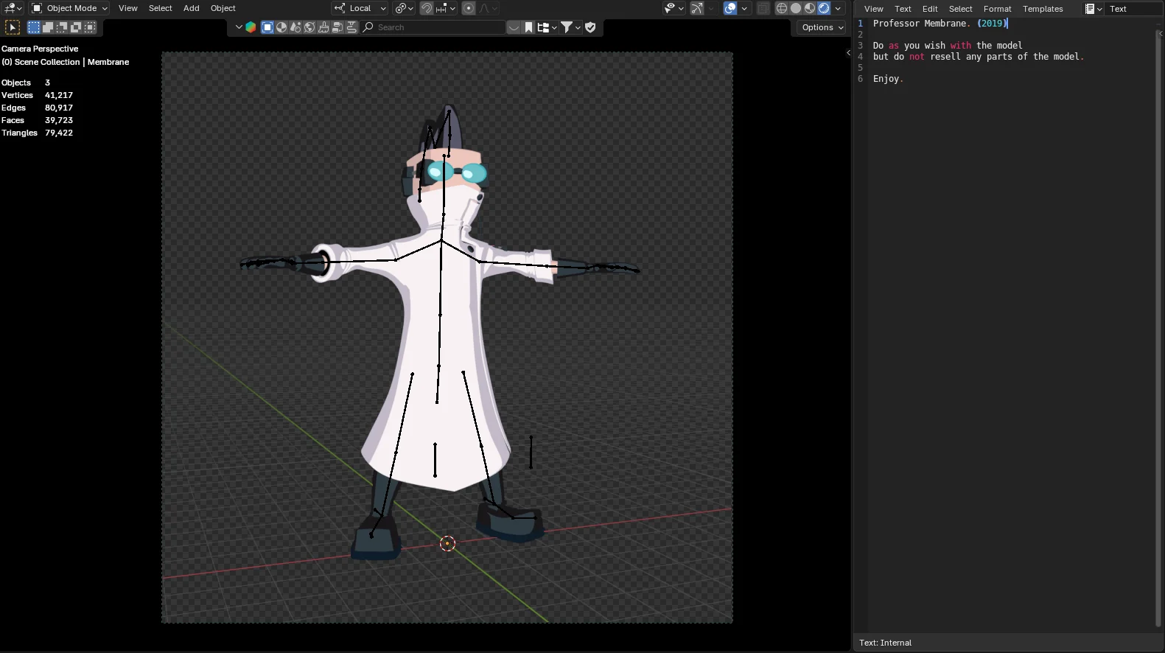Select the Tweak select tool icon
Viewport: 1165px width, 653px height.
point(13,27)
